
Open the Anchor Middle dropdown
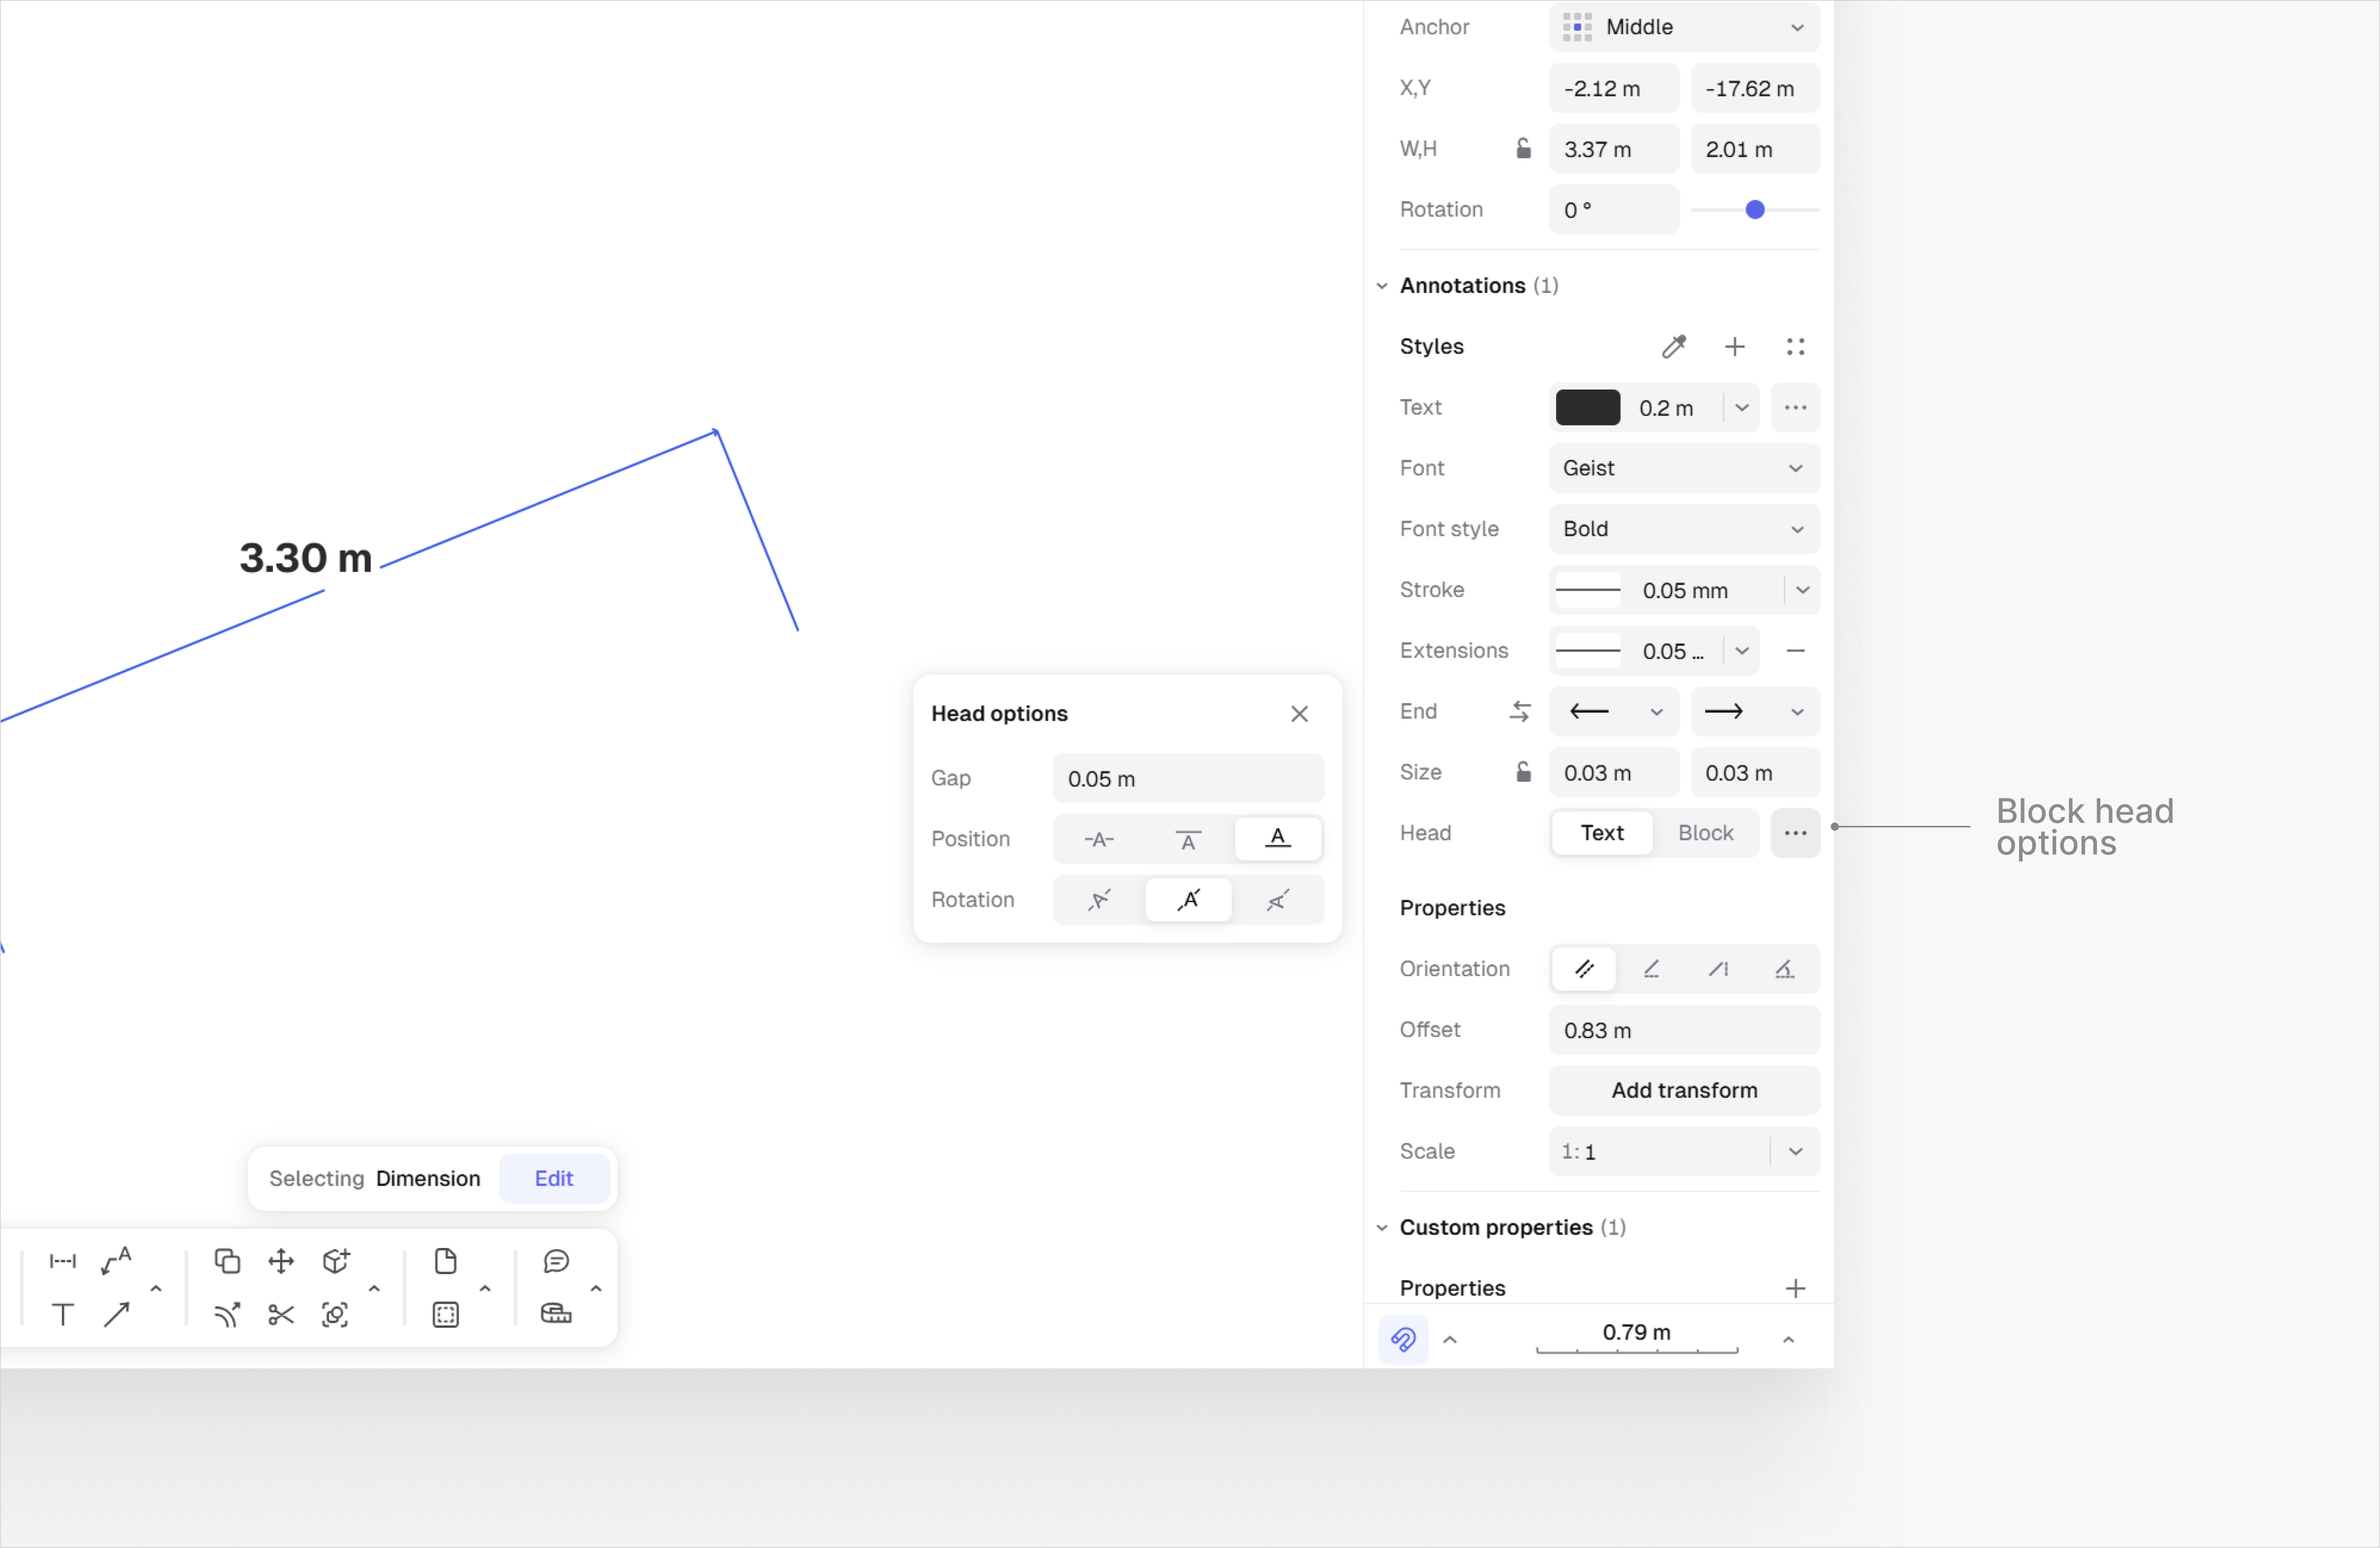point(1684,27)
